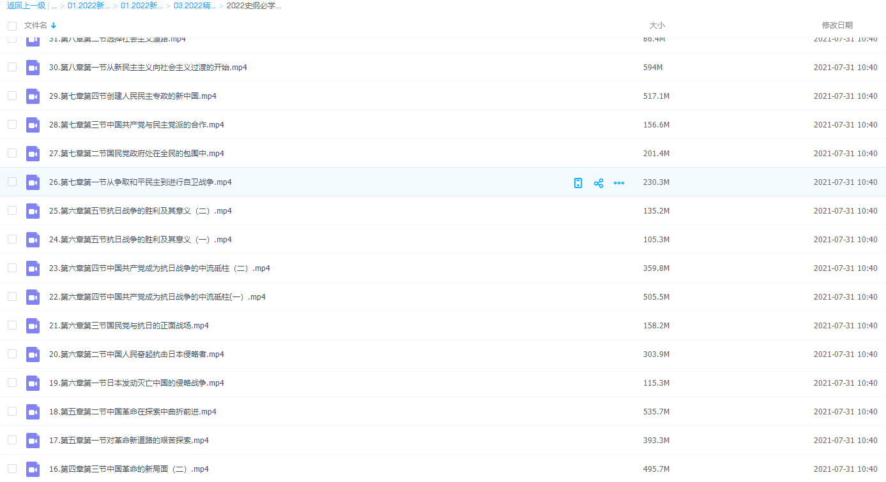Click the video icon for file 21.第六章第三节
This screenshot has width=886, height=482.
point(33,326)
